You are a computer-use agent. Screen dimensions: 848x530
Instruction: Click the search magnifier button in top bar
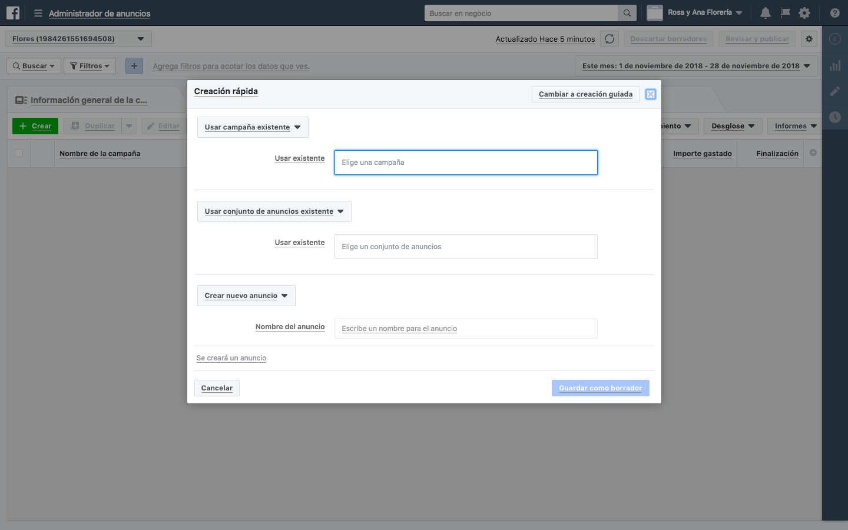627,13
